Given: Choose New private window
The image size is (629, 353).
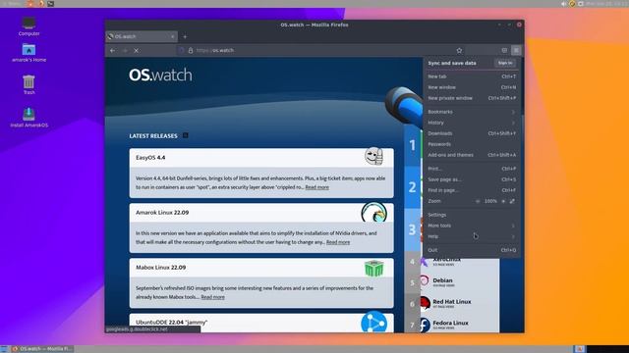Looking at the screenshot, I should 472,98.
